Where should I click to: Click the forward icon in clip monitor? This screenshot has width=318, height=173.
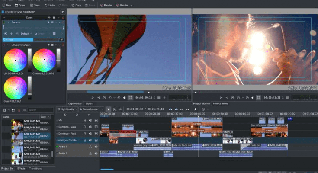click(x=119, y=98)
